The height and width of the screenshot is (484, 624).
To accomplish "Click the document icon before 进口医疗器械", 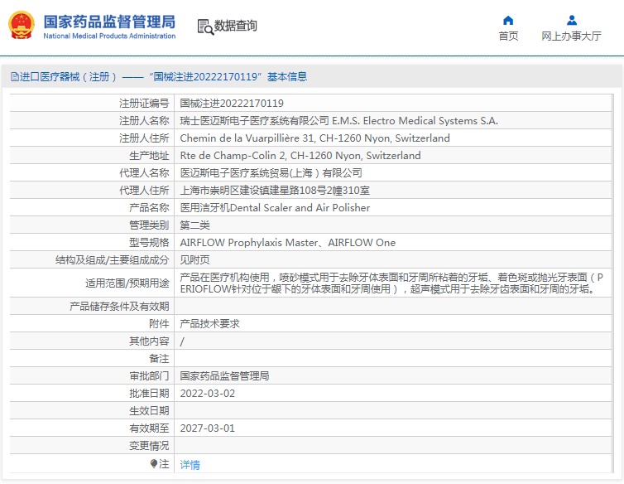I will coord(15,76).
